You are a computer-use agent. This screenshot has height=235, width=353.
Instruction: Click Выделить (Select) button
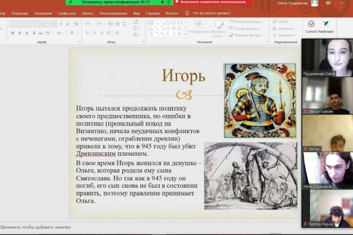tap(285, 35)
